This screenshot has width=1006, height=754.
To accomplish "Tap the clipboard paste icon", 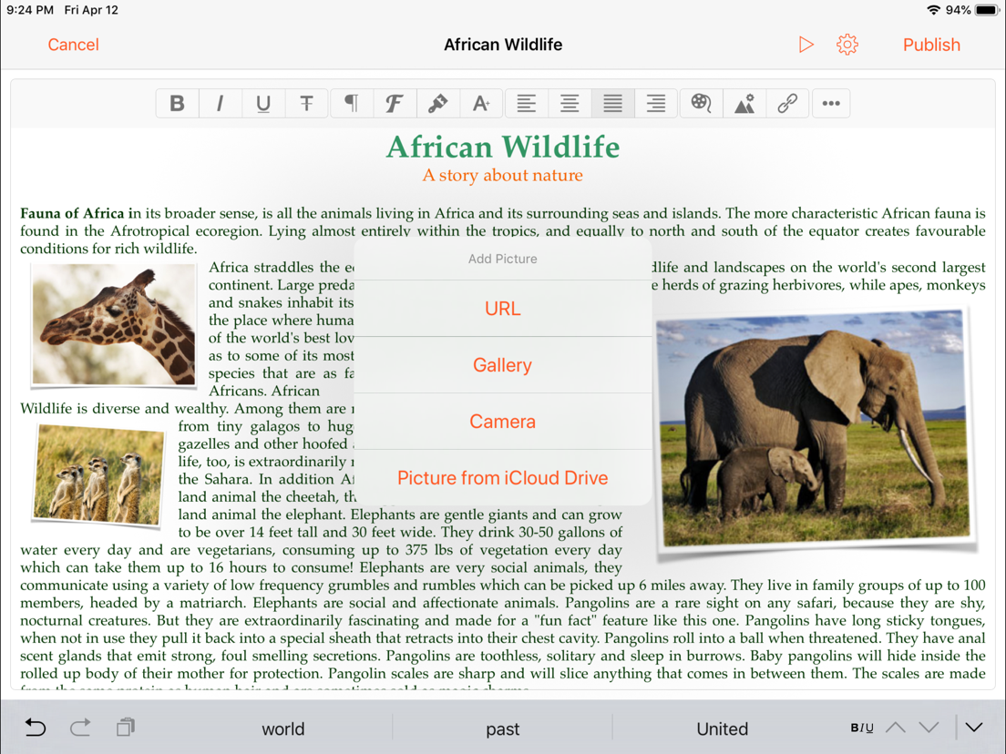I will tap(126, 727).
